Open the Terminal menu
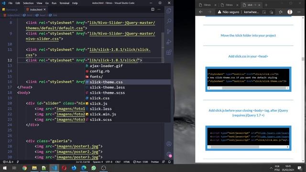Screen dimensions: 306x172 pyautogui.click(x=64, y=3)
